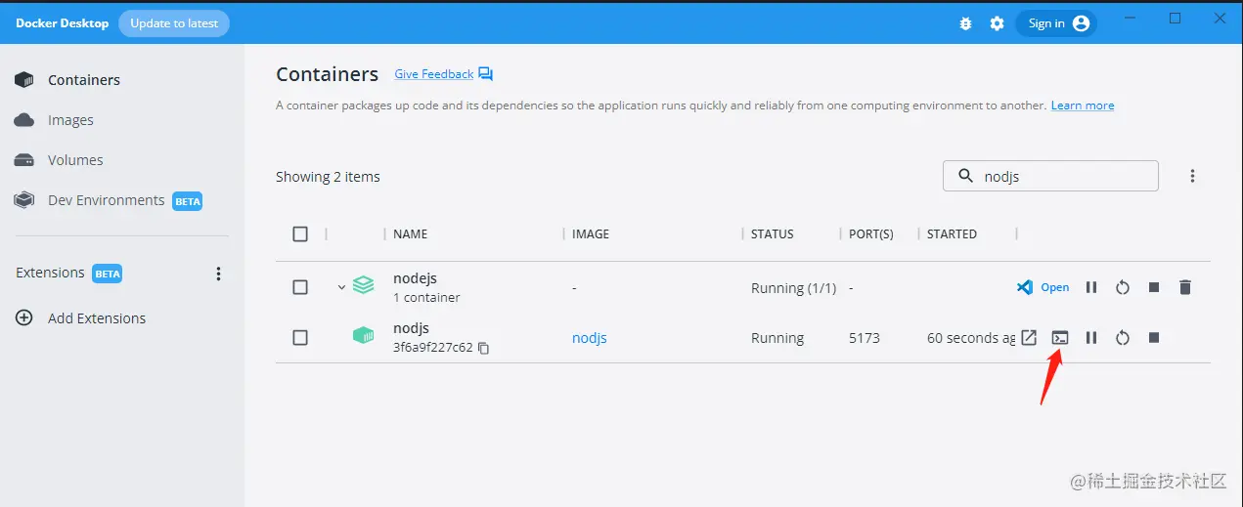
Task: Click the Give Feedback link
Action: pyautogui.click(x=434, y=74)
